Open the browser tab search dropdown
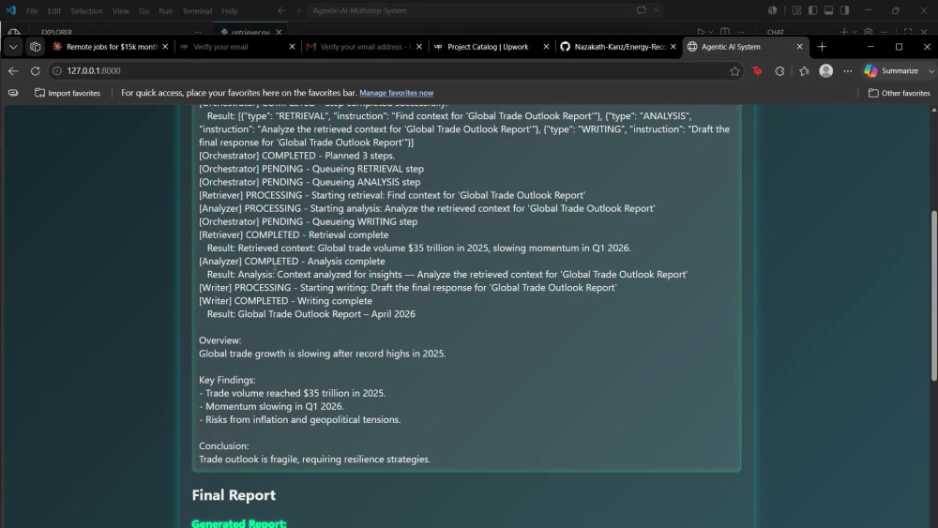 point(13,47)
